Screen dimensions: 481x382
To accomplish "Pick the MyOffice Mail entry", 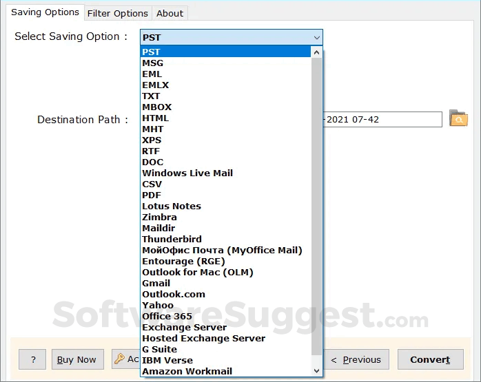I will [225, 251].
